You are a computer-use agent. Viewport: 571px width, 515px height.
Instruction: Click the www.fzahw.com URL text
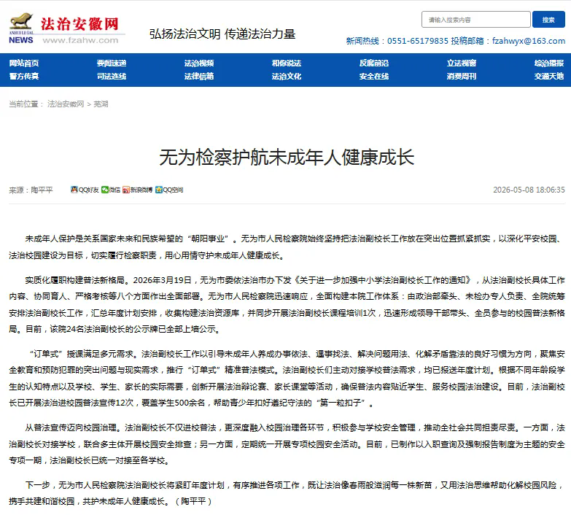[80, 40]
